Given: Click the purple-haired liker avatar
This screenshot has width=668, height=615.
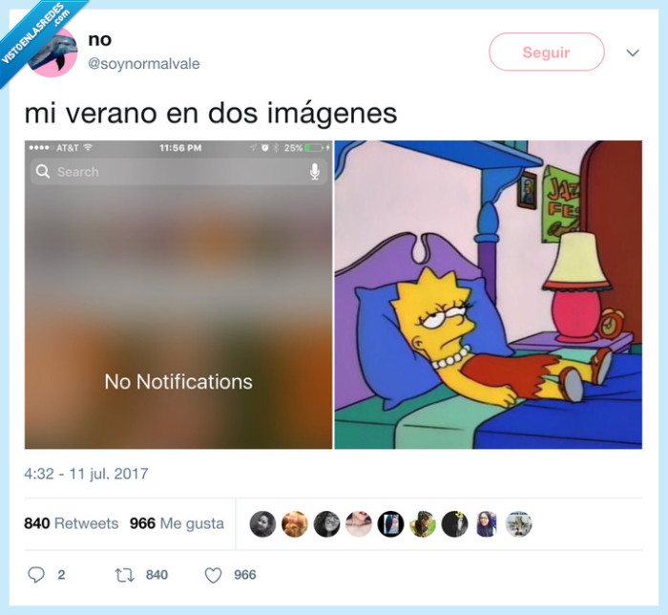Looking at the screenshot, I should [487, 523].
